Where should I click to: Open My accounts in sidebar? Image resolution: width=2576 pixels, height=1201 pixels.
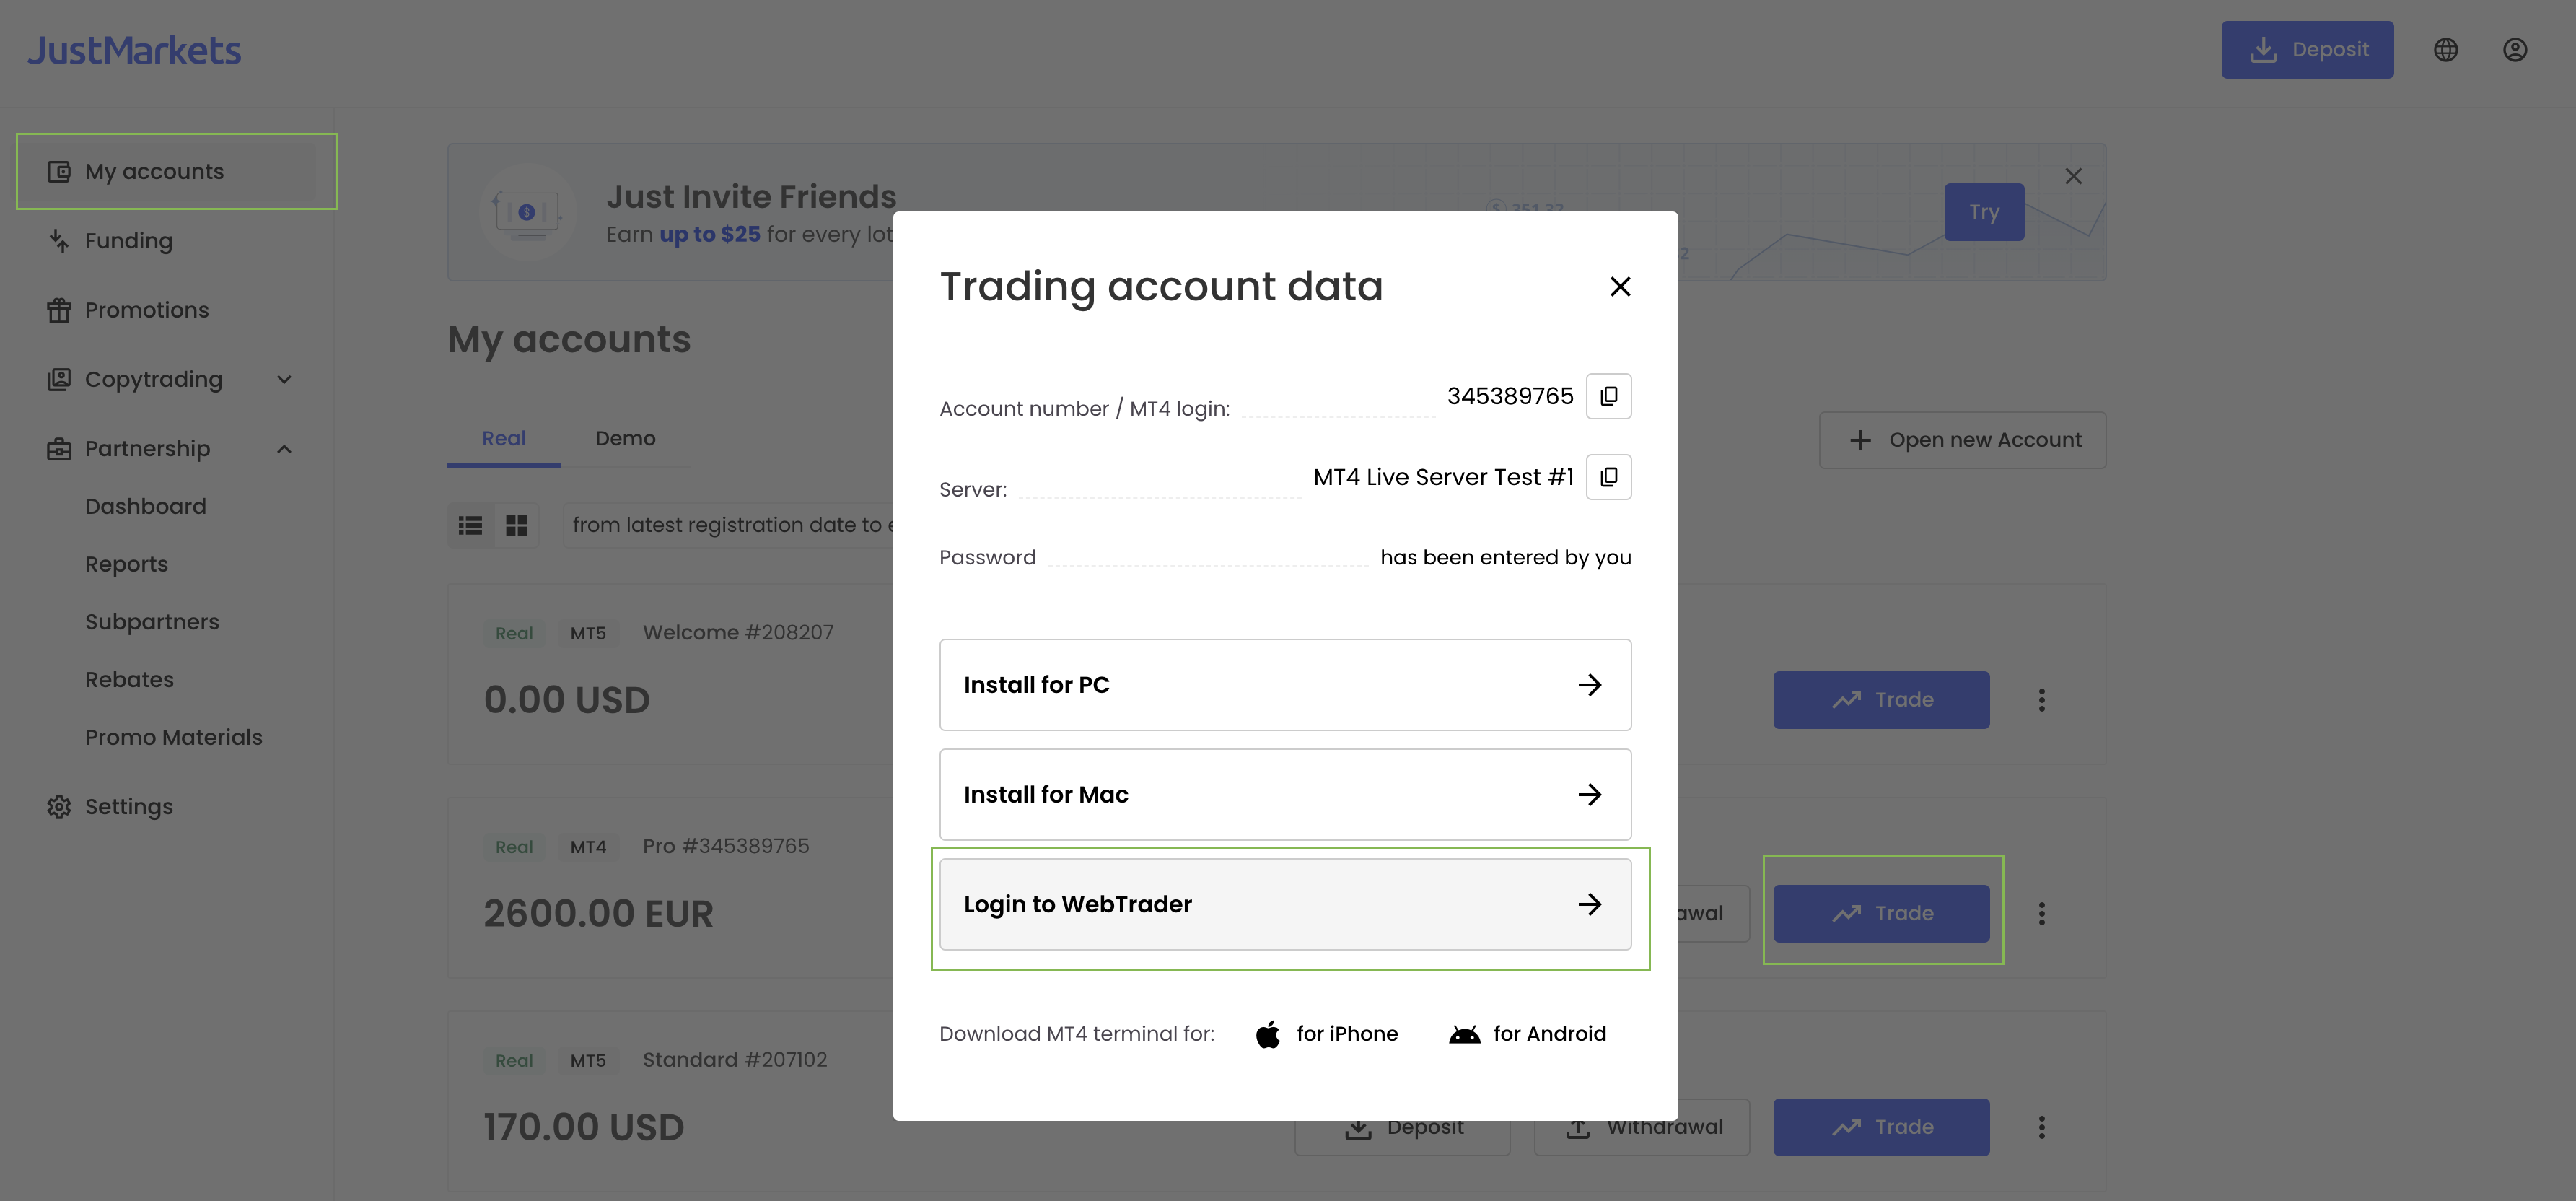(167, 172)
